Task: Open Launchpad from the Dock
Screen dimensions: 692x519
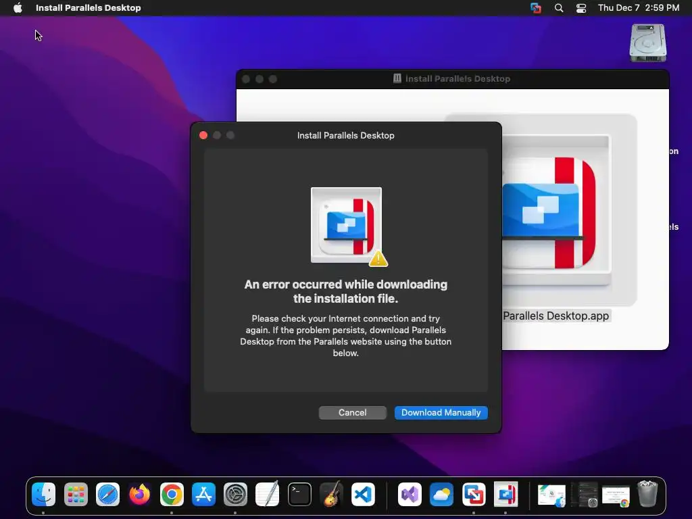Action: pyautogui.click(x=76, y=494)
